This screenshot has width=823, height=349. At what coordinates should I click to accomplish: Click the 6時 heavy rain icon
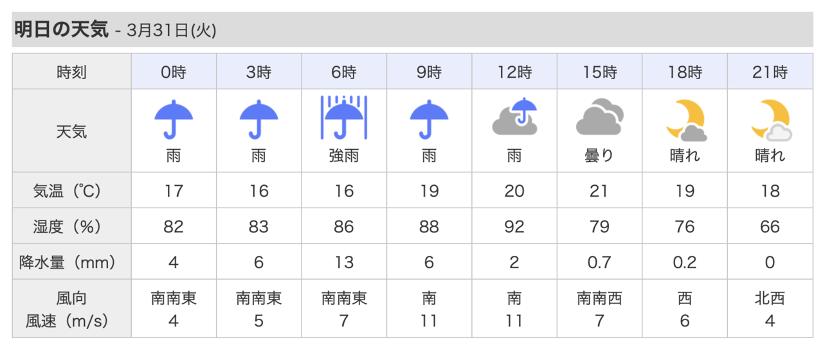coord(344,118)
